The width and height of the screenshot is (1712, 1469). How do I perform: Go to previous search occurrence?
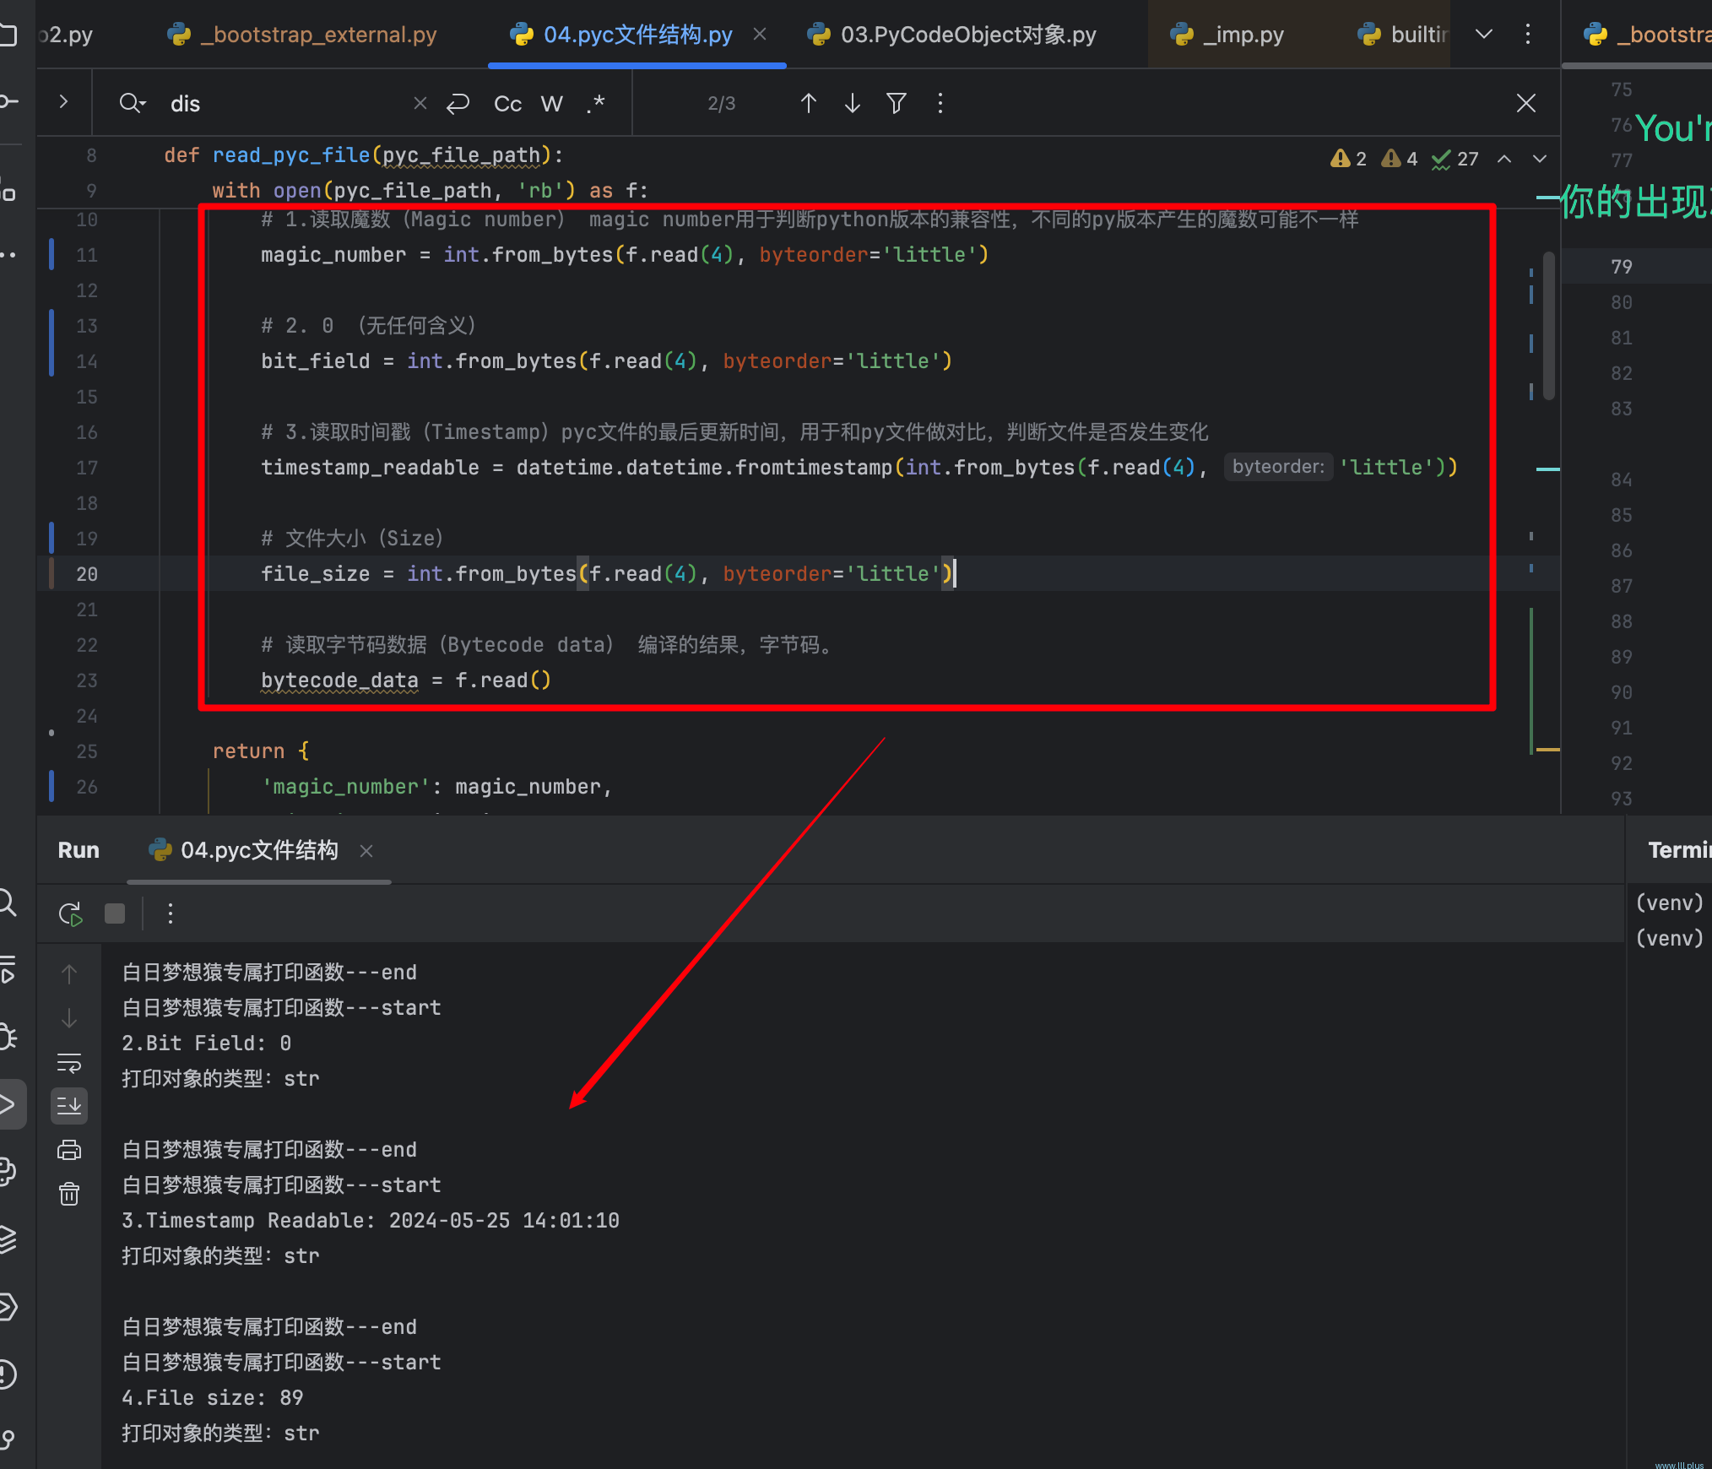pos(808,103)
